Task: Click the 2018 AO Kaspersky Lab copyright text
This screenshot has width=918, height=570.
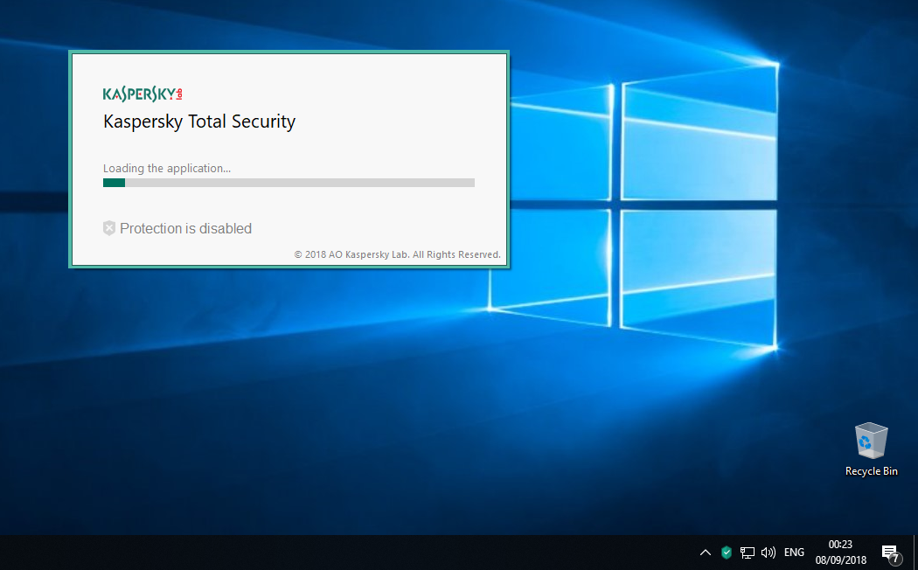Action: coord(397,254)
